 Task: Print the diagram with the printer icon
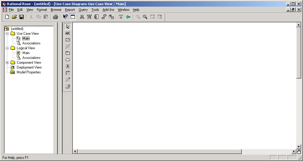coord(56,17)
